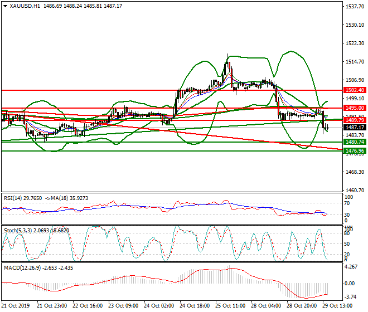This screenshot has height=312, width=368.
Task: Select the green 1476.96 support label
Action: (x=355, y=151)
